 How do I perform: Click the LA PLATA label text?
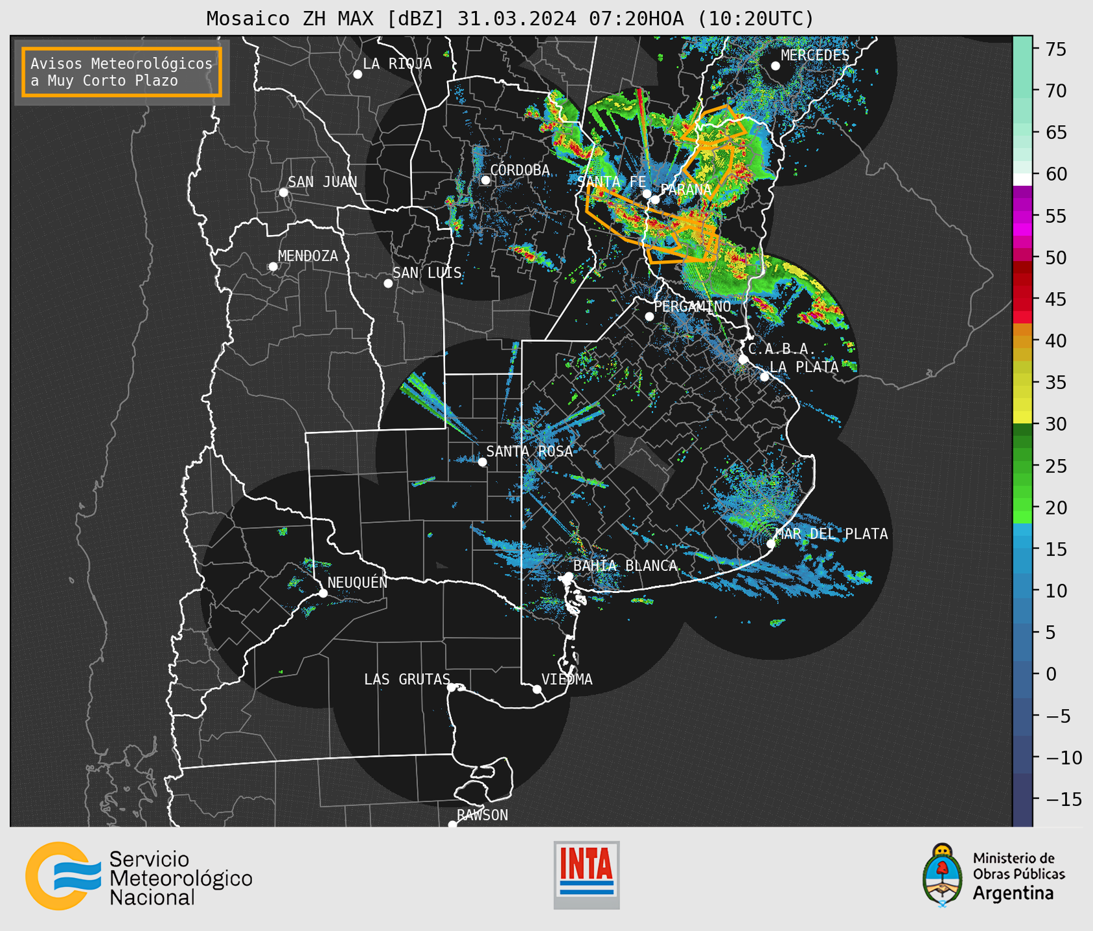tap(804, 366)
